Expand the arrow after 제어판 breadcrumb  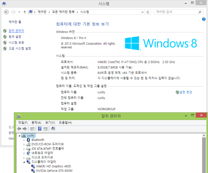49,12
